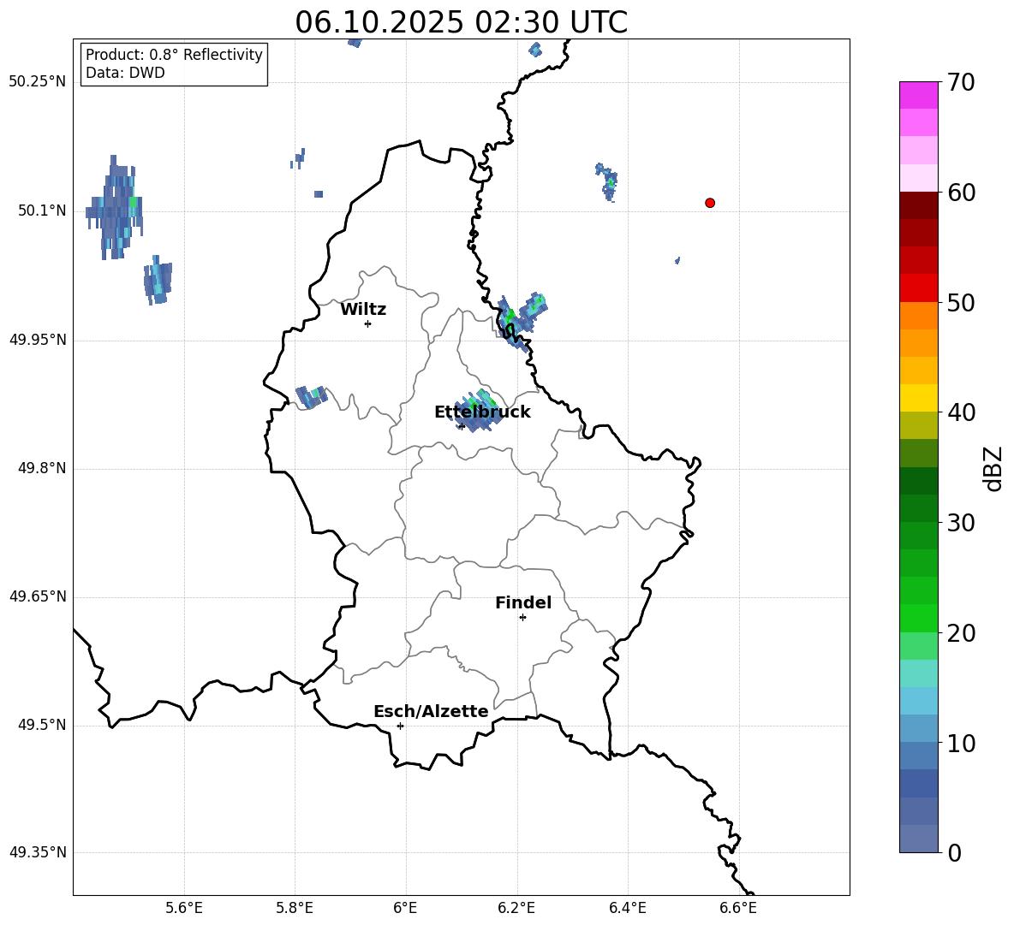Click the Findel station cross marker

522,617
